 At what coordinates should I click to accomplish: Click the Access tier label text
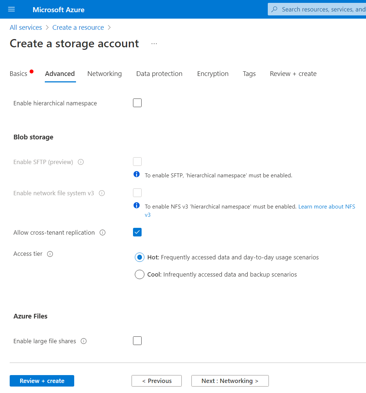[x=28, y=254]
